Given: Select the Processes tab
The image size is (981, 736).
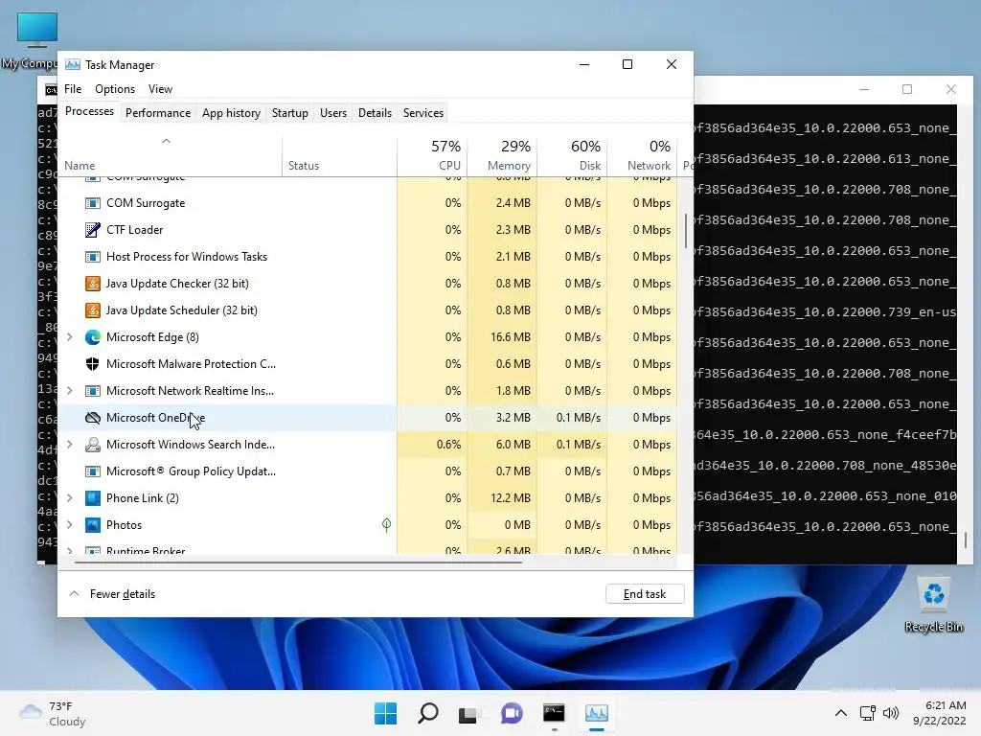Looking at the screenshot, I should [x=89, y=111].
